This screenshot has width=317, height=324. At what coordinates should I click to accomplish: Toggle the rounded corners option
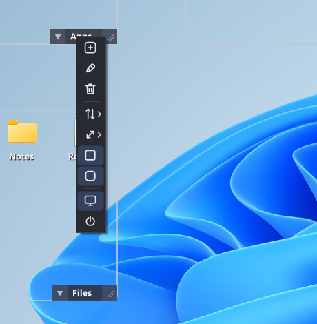[90, 176]
